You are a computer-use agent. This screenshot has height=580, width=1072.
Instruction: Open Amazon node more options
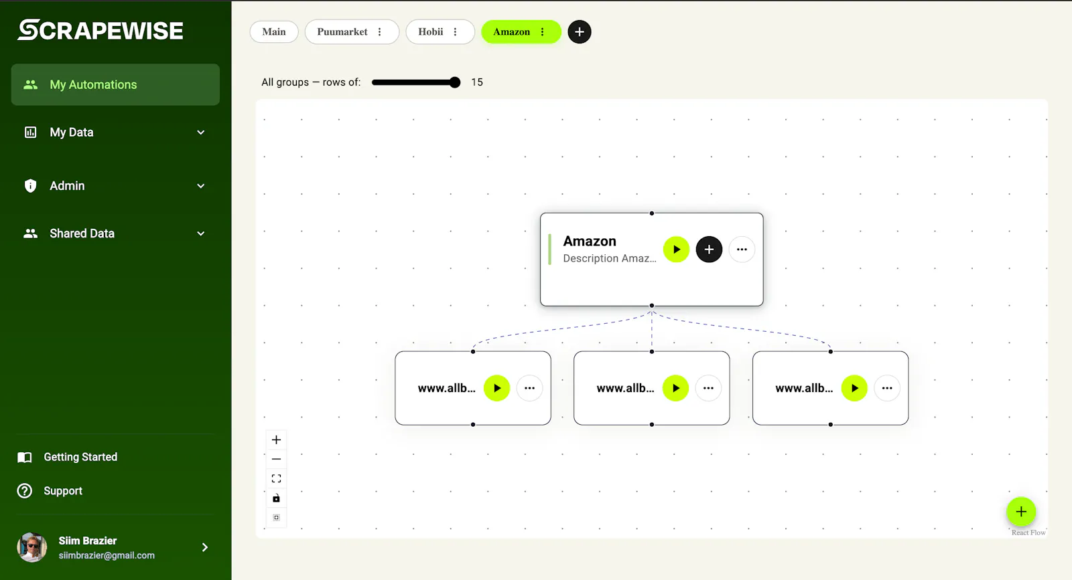pos(742,250)
